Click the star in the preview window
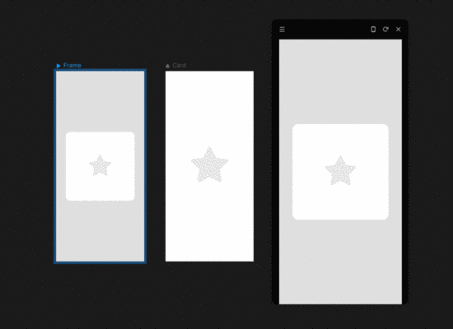Screen dimensions: 453x329 340,171
